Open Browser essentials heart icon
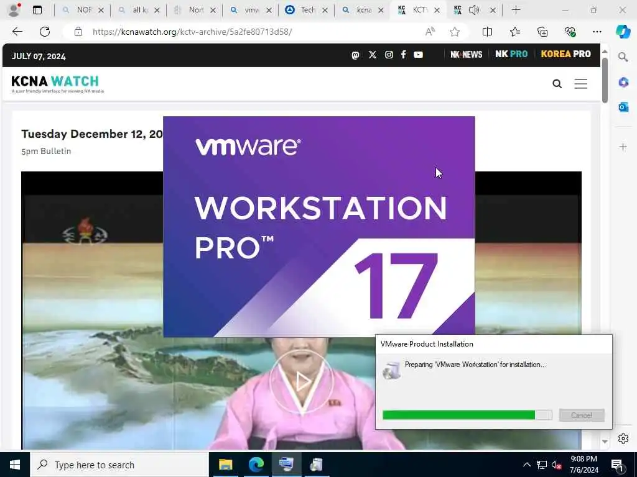Screen dimensions: 637x477 point(570,32)
